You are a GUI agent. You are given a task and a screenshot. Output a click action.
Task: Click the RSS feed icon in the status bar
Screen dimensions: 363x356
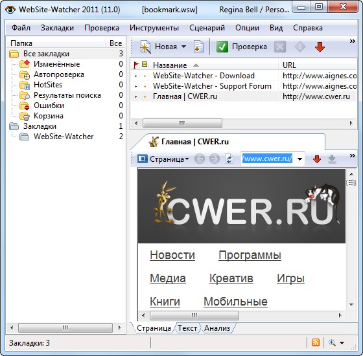pyautogui.click(x=316, y=342)
